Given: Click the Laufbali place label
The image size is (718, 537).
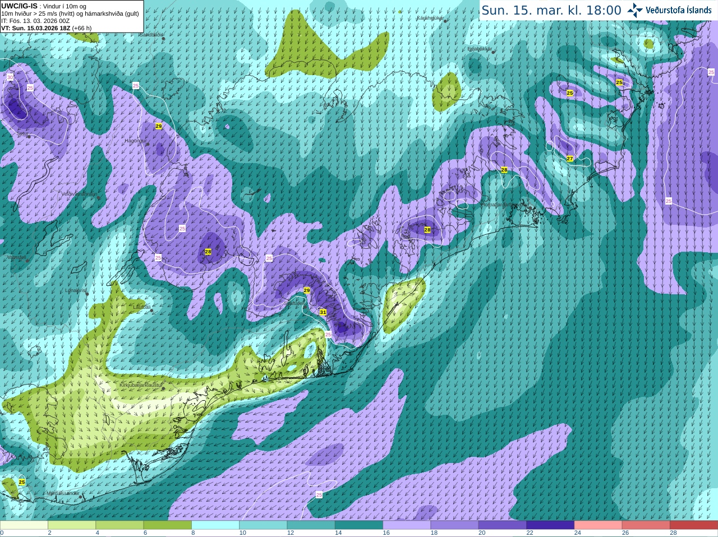Looking at the screenshot, I should [x=142, y=307].
